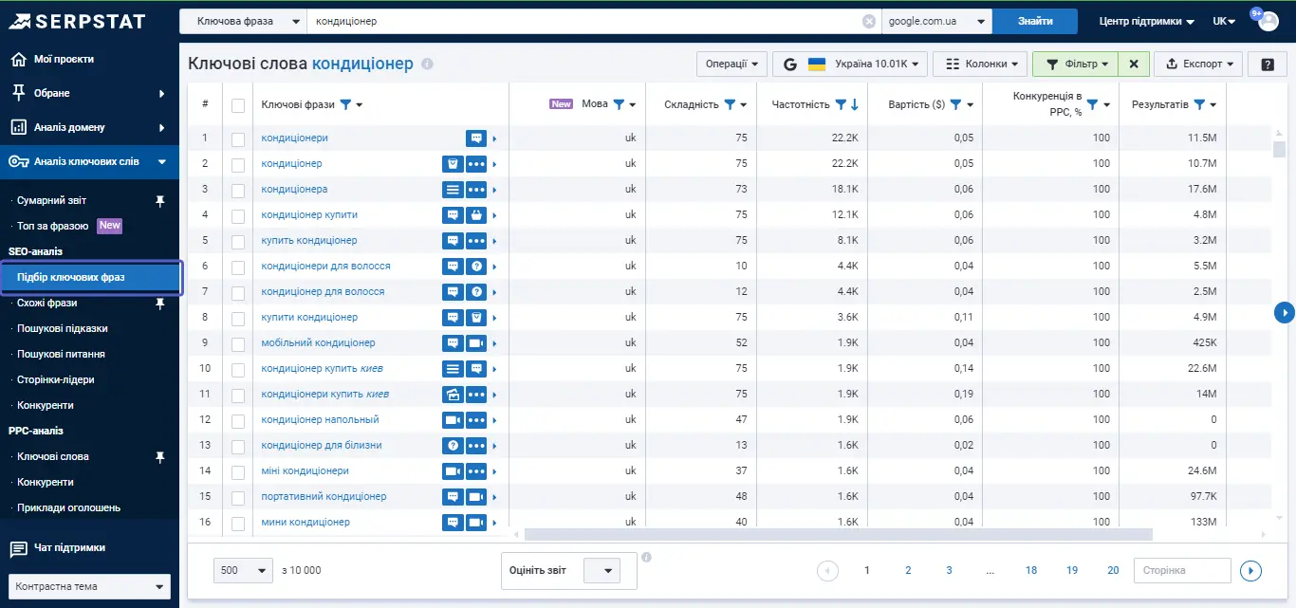Check the box for row кондиціонер купити
Image resolution: width=1296 pixels, height=608 pixels.
pos(238,215)
